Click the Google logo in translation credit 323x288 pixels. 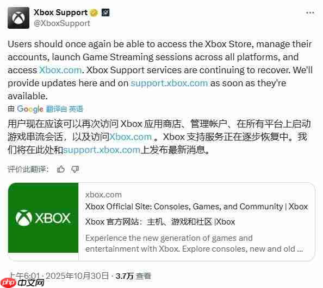[x=30, y=109]
